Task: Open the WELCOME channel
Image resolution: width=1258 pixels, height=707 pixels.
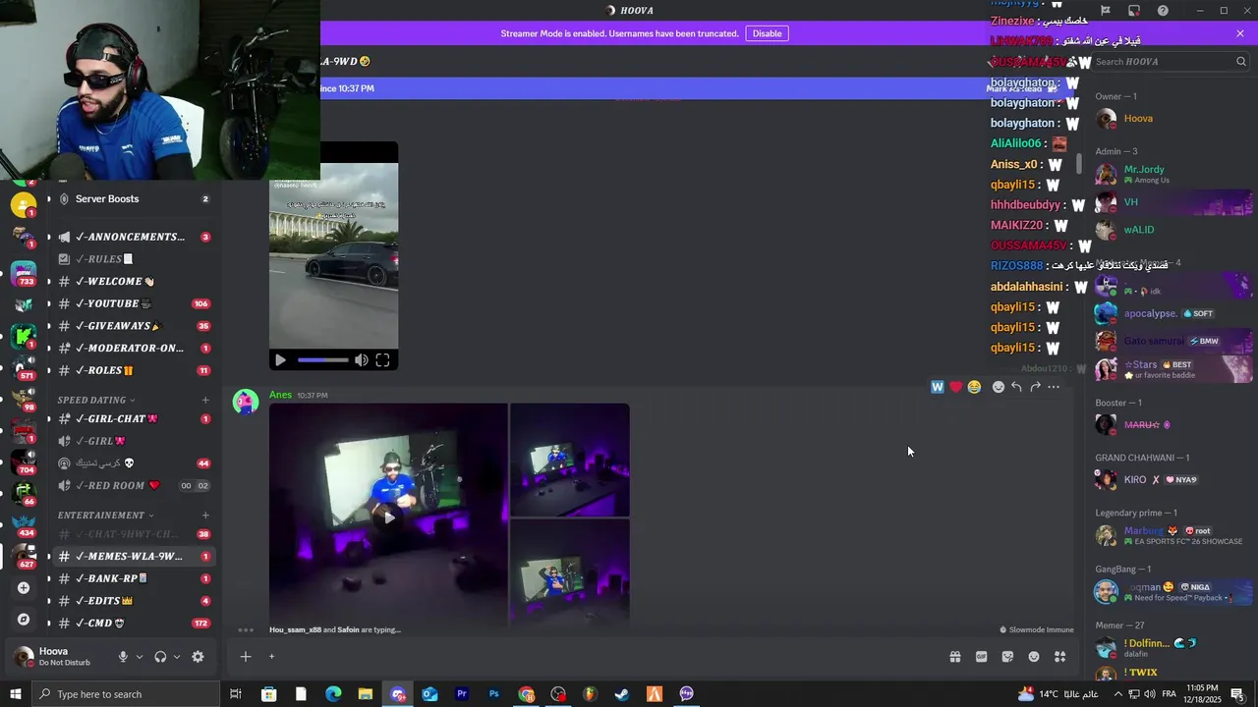Action: 133,281
